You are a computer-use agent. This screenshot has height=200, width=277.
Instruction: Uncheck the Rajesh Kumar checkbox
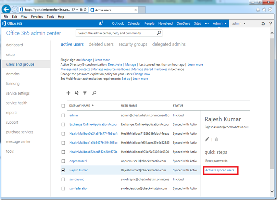pos(63,170)
